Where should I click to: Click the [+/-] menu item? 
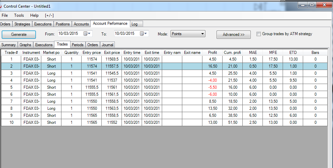[x=49, y=15]
